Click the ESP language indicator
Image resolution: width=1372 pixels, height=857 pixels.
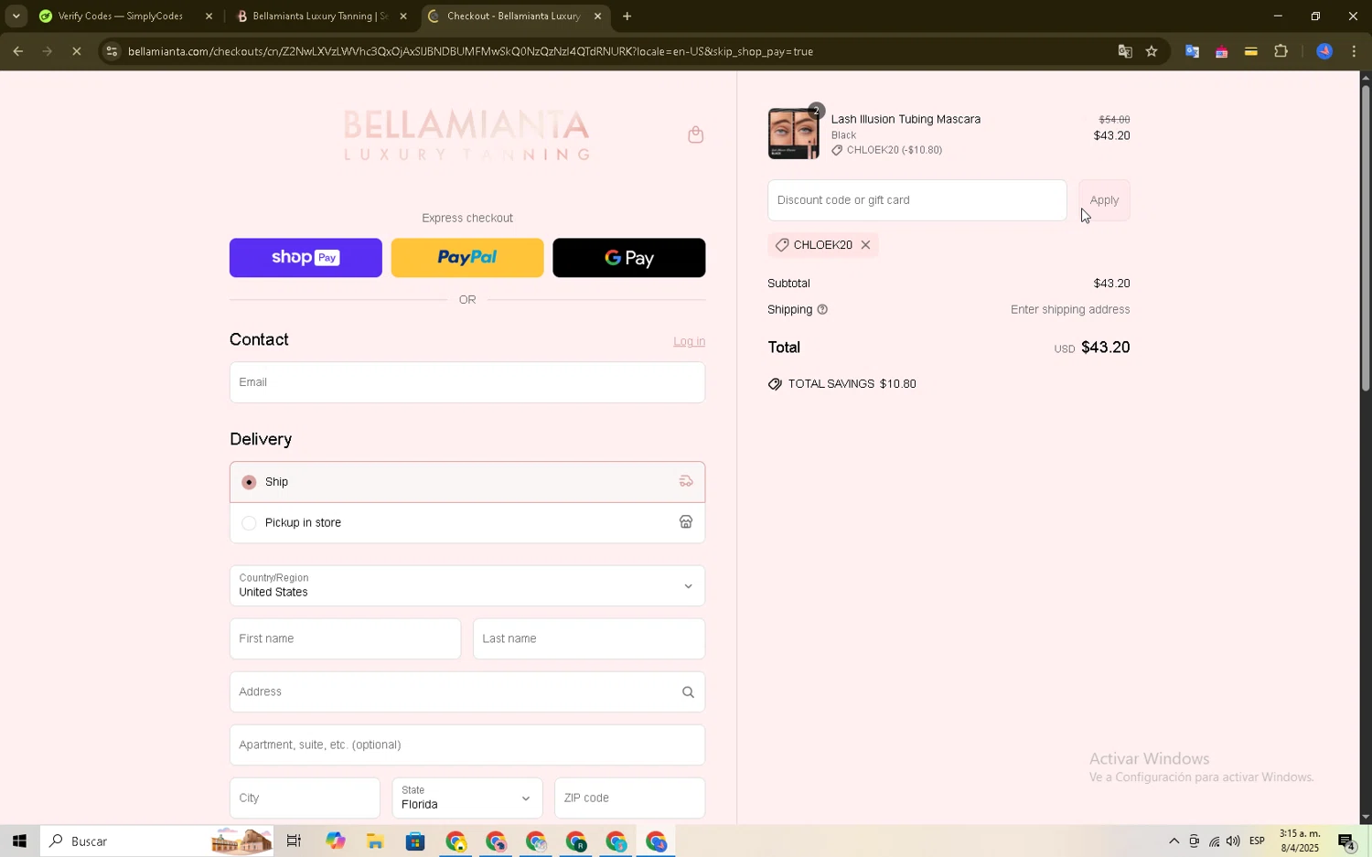[1258, 841]
